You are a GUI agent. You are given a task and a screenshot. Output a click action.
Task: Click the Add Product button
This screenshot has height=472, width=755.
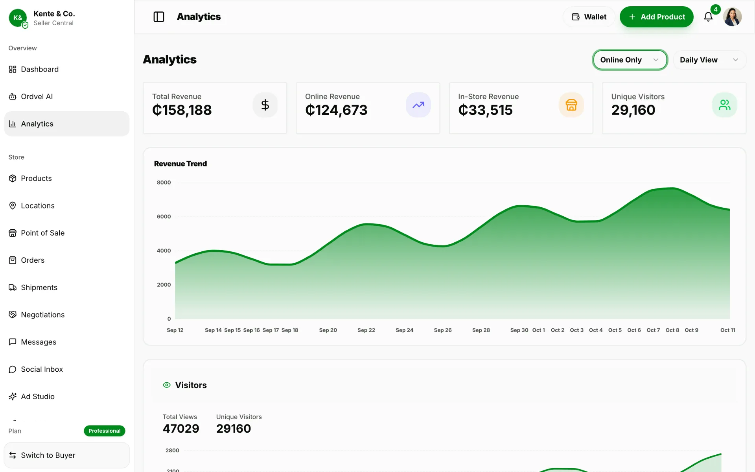point(656,17)
